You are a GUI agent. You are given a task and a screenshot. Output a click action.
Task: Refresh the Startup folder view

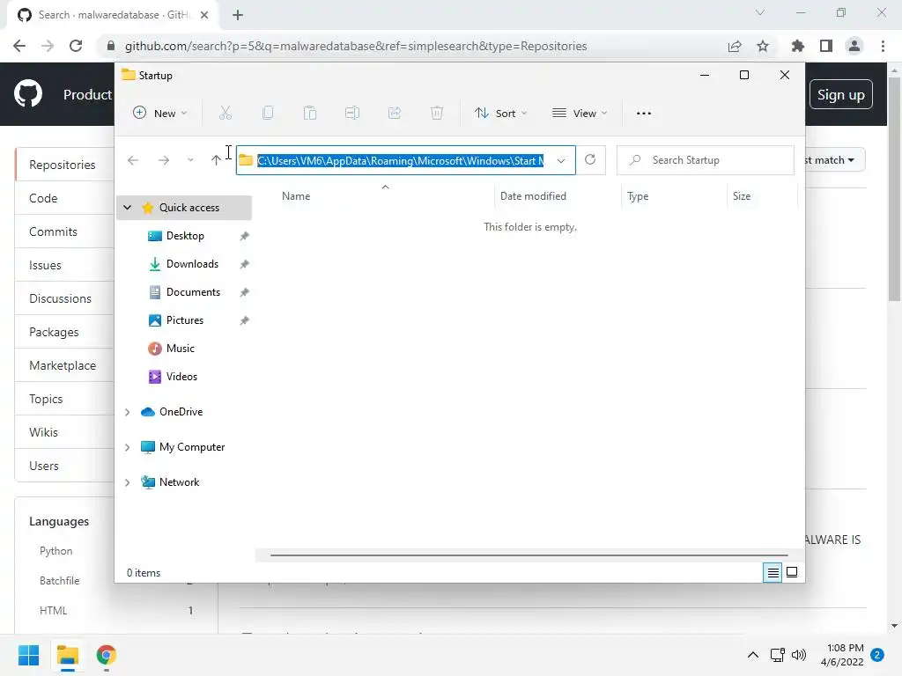point(590,160)
